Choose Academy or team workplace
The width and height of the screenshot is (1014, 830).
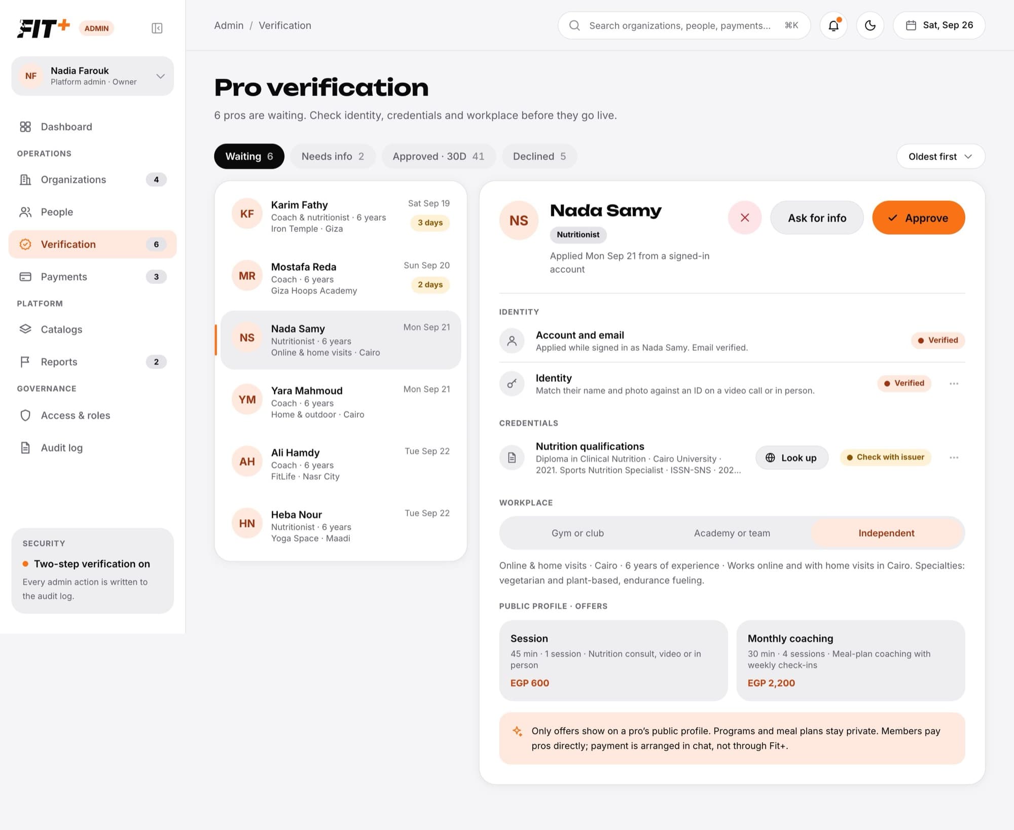click(732, 533)
